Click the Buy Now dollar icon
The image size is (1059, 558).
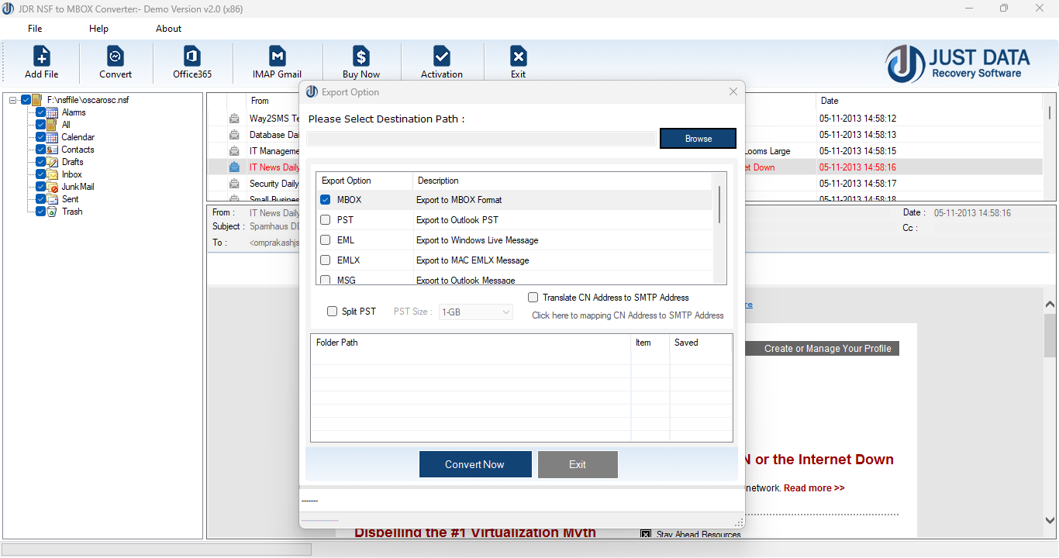361,57
